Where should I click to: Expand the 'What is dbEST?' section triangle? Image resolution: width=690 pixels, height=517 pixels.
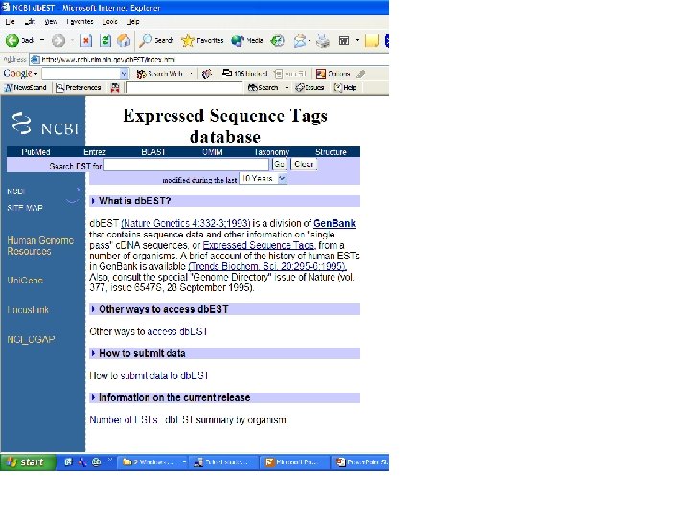(93, 201)
